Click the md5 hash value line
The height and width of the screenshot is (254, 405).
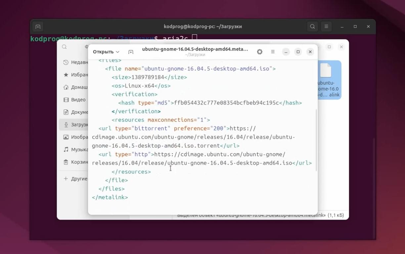(x=210, y=103)
